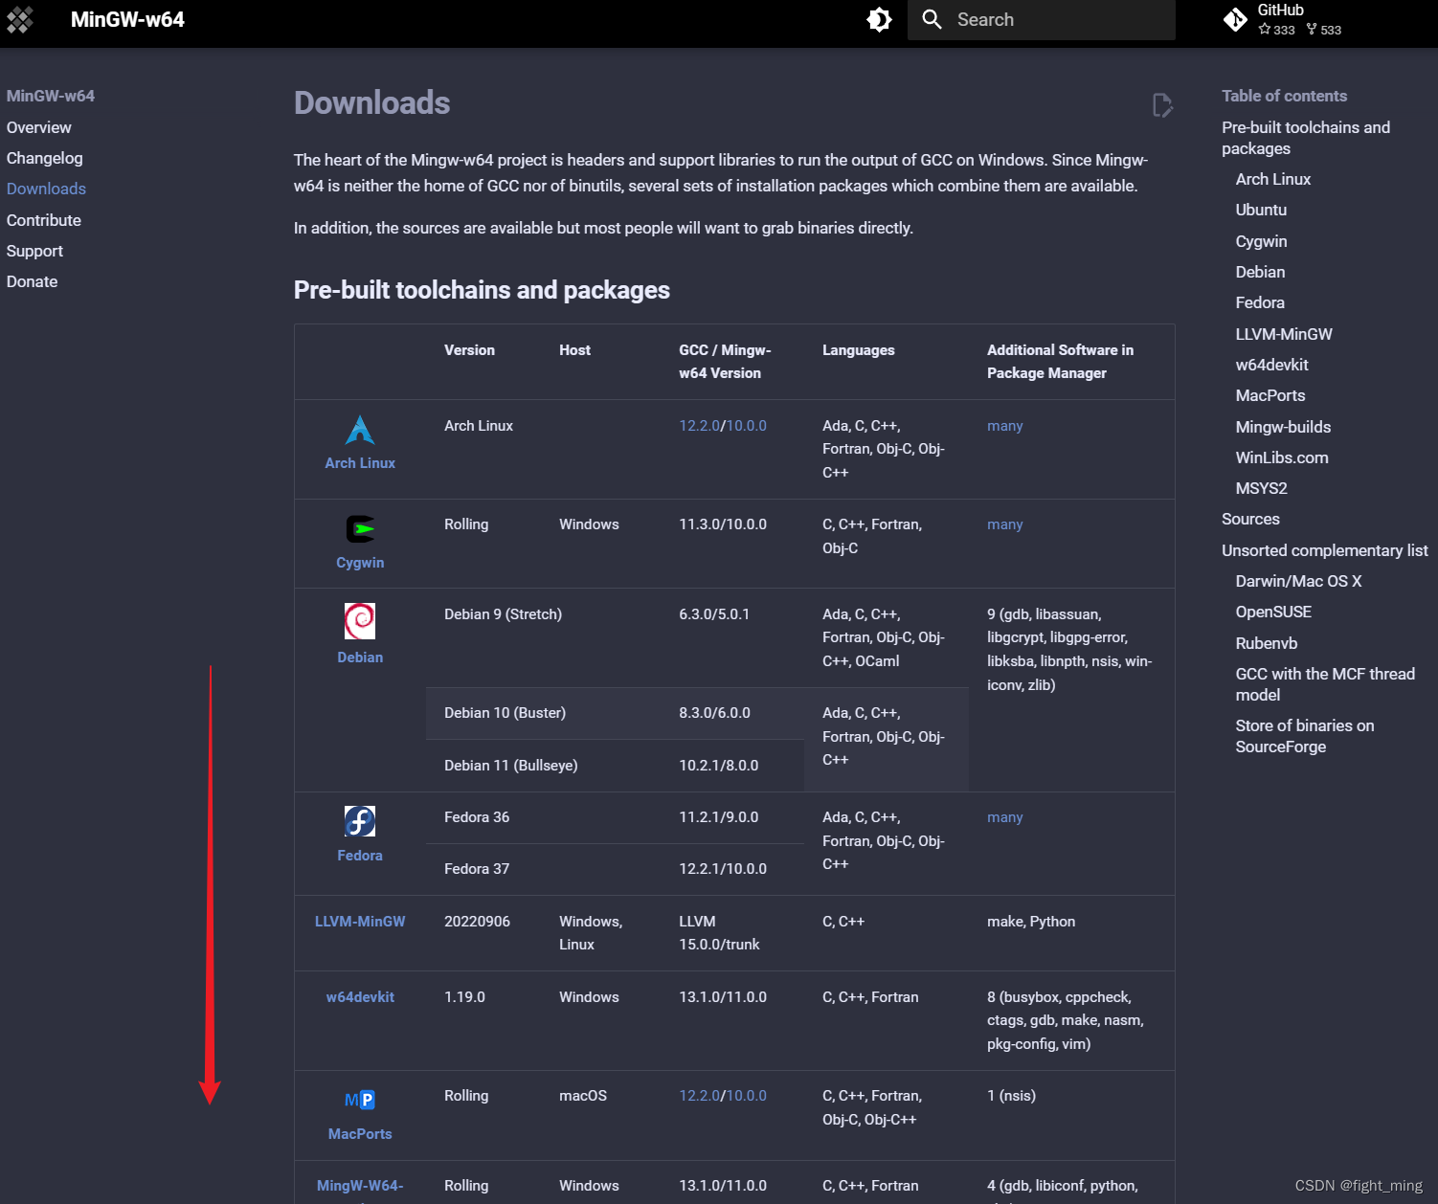Open the Arch Linux link in table

pyautogui.click(x=360, y=463)
